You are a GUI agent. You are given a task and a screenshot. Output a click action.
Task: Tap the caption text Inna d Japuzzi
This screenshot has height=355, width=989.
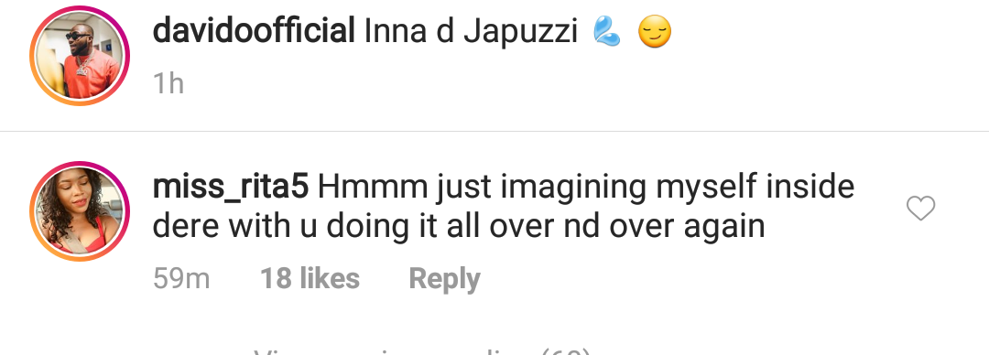click(472, 32)
